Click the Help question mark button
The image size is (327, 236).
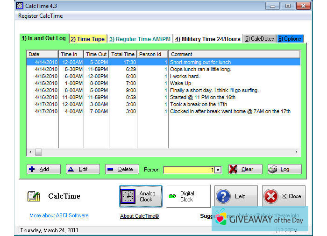(x=236, y=196)
